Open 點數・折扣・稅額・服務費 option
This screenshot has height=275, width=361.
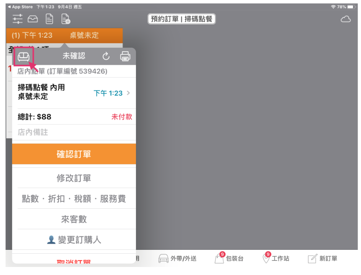tap(74, 199)
